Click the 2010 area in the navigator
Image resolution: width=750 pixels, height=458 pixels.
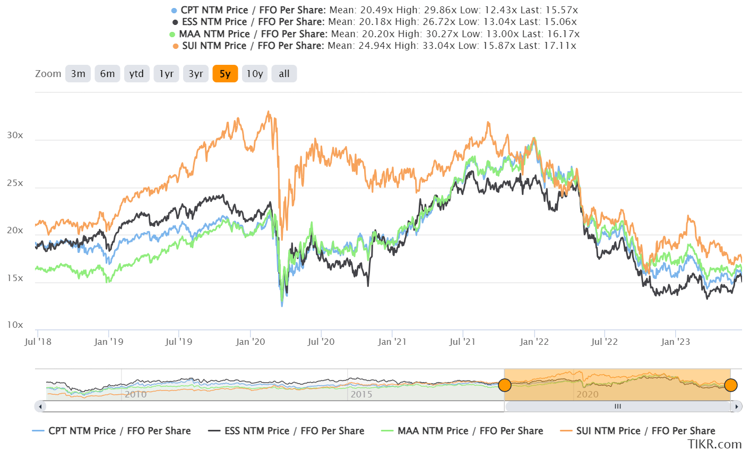[x=136, y=394]
